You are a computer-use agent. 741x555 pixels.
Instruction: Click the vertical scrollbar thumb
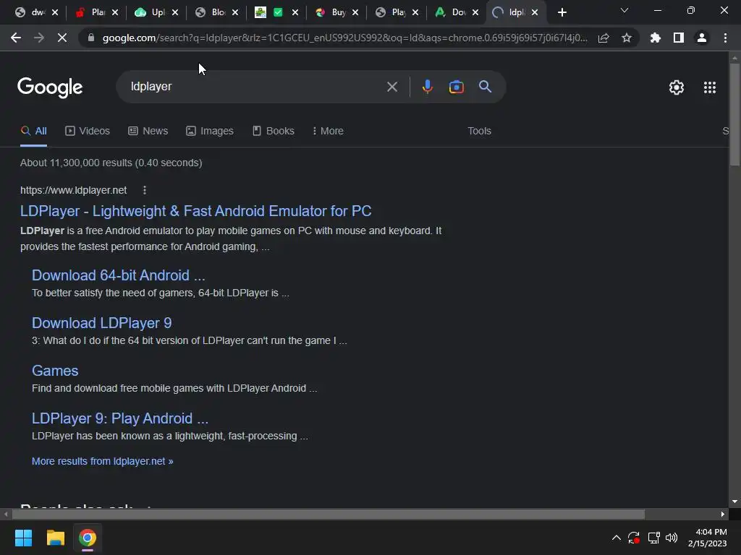(734, 114)
